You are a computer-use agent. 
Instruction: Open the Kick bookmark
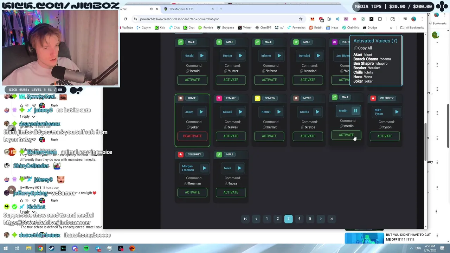160,28
